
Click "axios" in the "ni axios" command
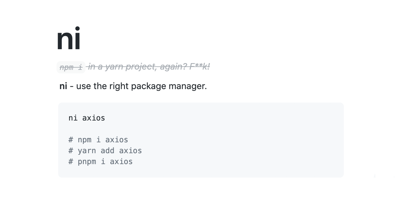coord(94,118)
